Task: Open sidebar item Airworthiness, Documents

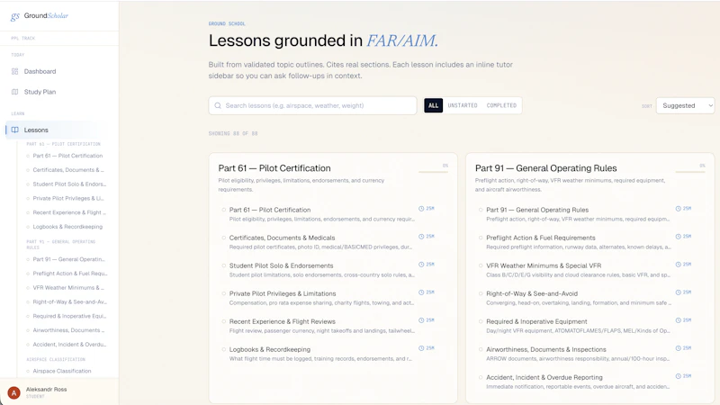Action: tap(68, 330)
